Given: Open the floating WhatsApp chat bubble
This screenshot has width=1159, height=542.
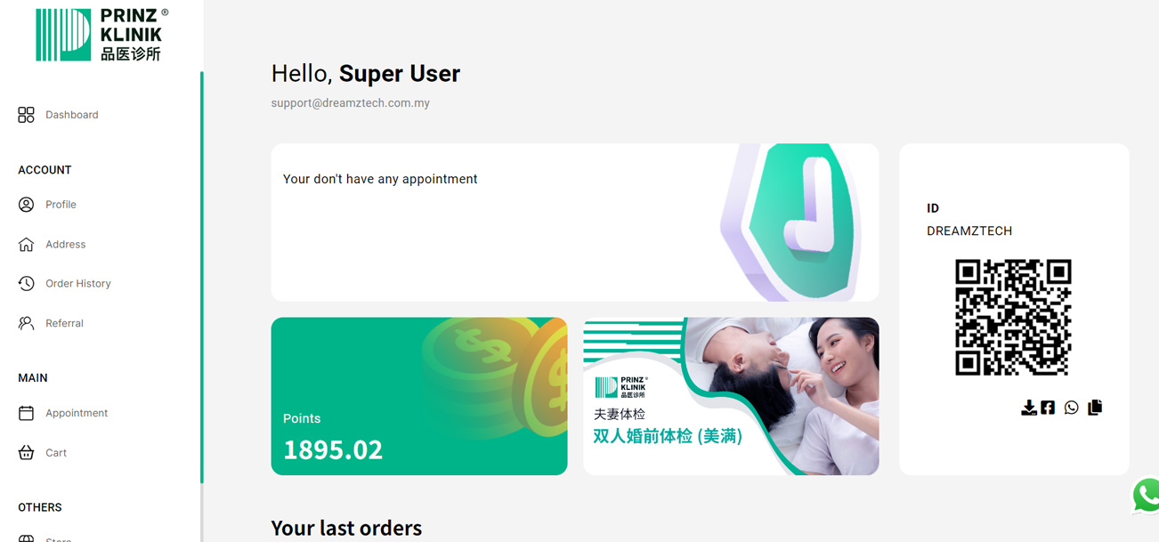Looking at the screenshot, I should coord(1147,496).
